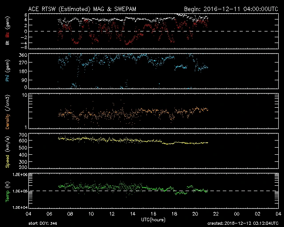Click the '-2' tick on the Bt Bz axis
The width and height of the screenshot is (284, 227).
pyautogui.click(x=24, y=37)
